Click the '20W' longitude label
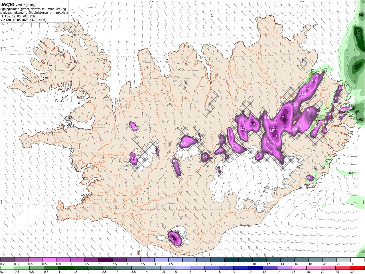Image resolution: width=365 pixels, height=274 pixels. pos(152,1)
